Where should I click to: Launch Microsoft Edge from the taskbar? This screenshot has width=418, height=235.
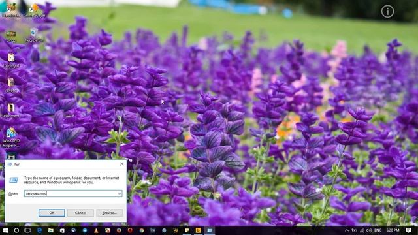click(x=39, y=230)
